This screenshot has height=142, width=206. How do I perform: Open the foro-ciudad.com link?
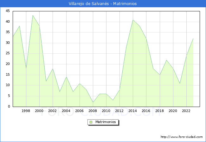point(182,137)
